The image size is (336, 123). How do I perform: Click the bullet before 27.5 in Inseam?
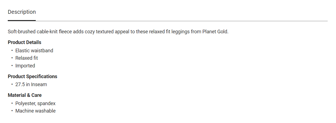(12, 84)
